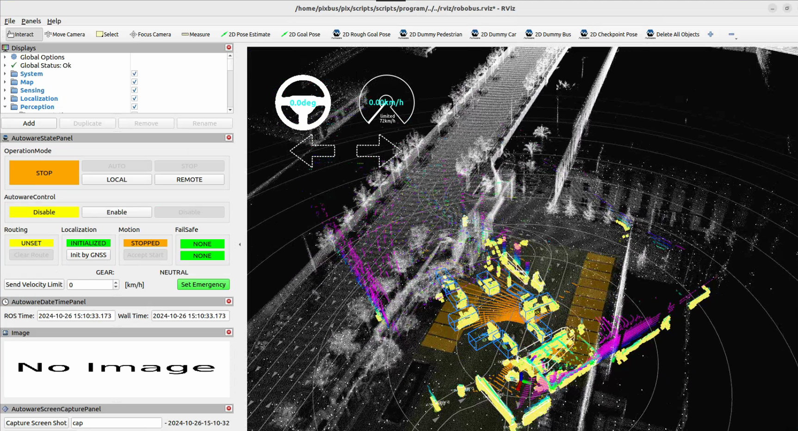Image resolution: width=798 pixels, height=431 pixels.
Task: Close the AutowareScreenCapturePanel
Action: [x=229, y=408]
